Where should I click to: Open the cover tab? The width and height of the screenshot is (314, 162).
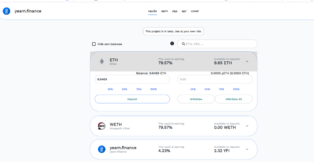195,11
